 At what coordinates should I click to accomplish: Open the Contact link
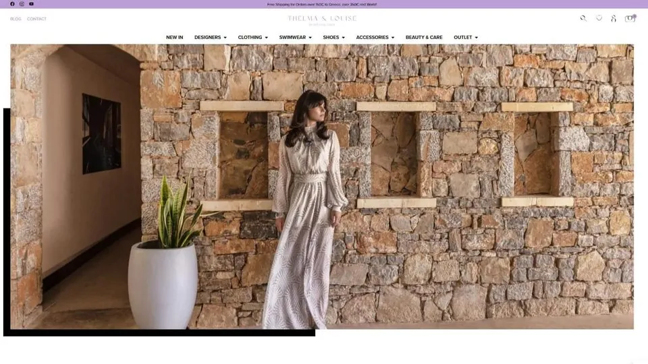(x=36, y=19)
